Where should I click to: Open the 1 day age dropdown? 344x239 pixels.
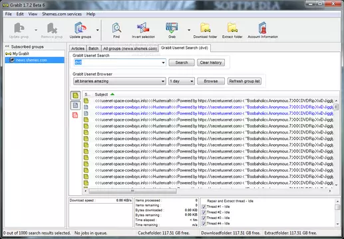click(x=192, y=81)
